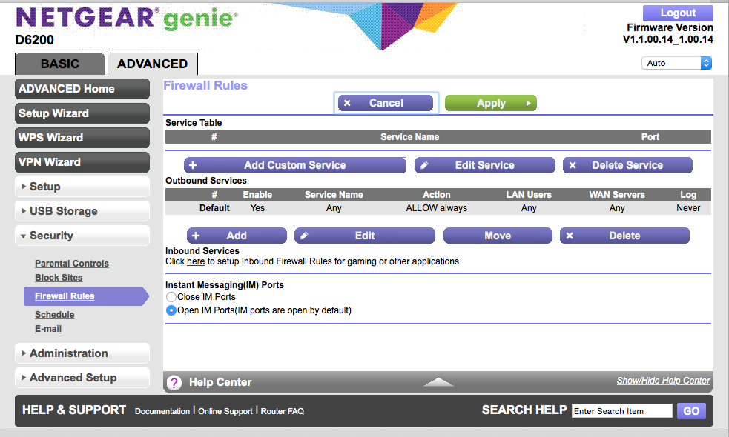
Task: Expand the Advanced Setup section
Action: point(82,378)
